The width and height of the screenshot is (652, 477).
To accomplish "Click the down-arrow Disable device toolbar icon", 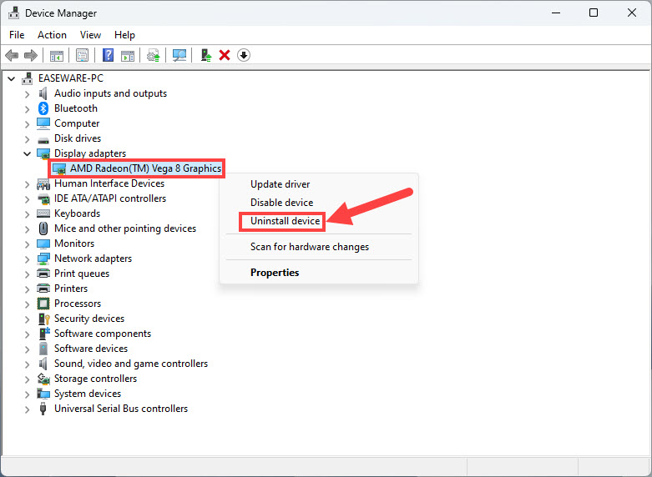I will click(x=244, y=55).
